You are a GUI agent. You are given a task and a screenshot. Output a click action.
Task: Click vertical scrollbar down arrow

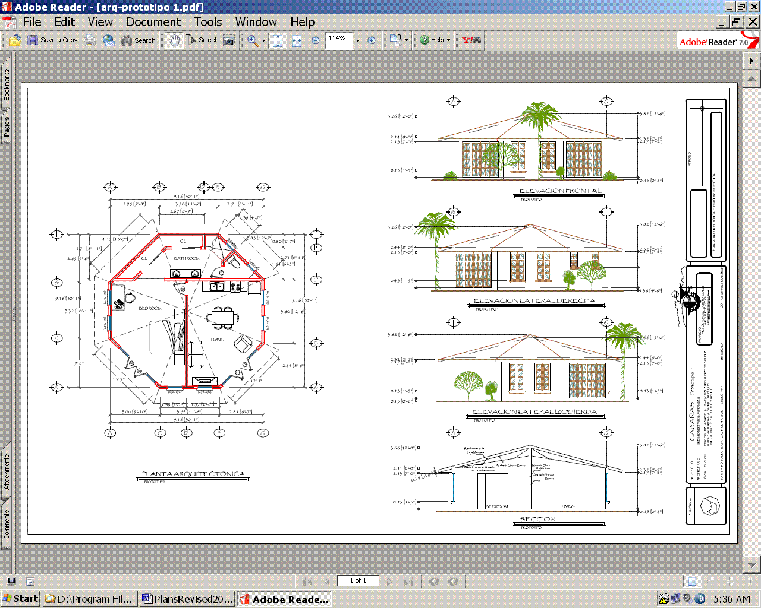pyautogui.click(x=751, y=565)
